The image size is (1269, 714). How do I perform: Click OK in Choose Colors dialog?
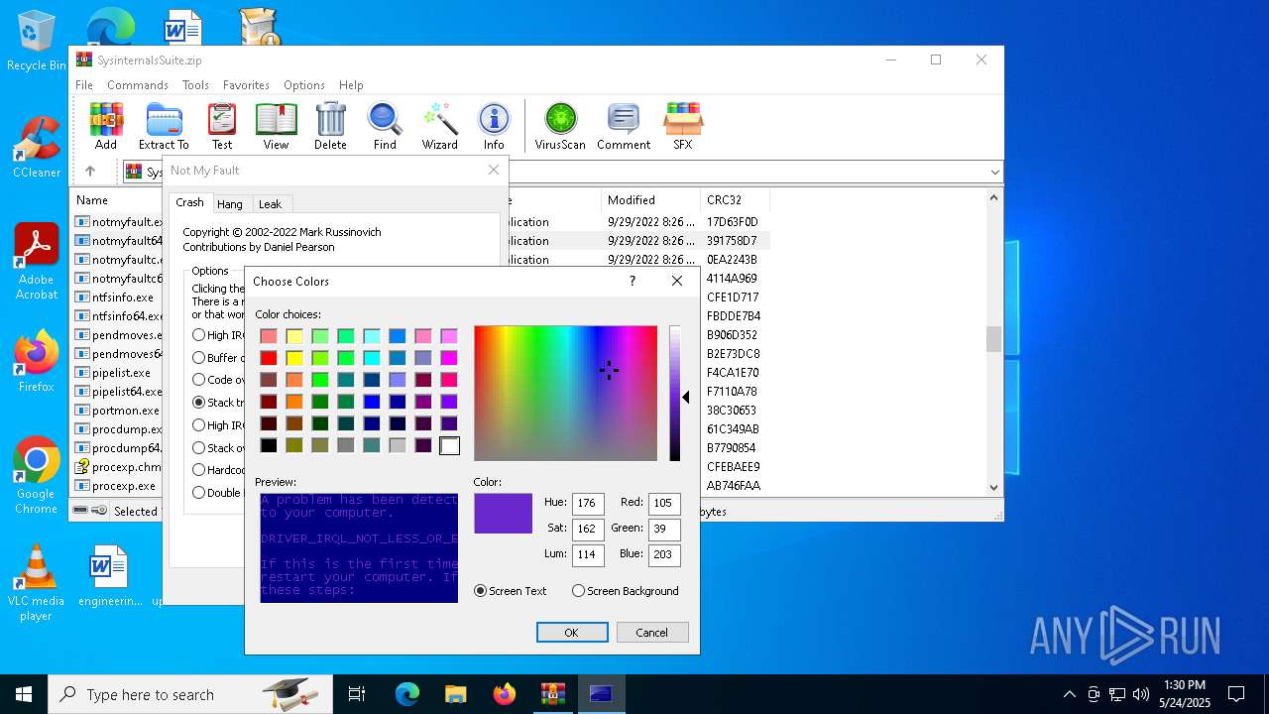pyautogui.click(x=572, y=633)
